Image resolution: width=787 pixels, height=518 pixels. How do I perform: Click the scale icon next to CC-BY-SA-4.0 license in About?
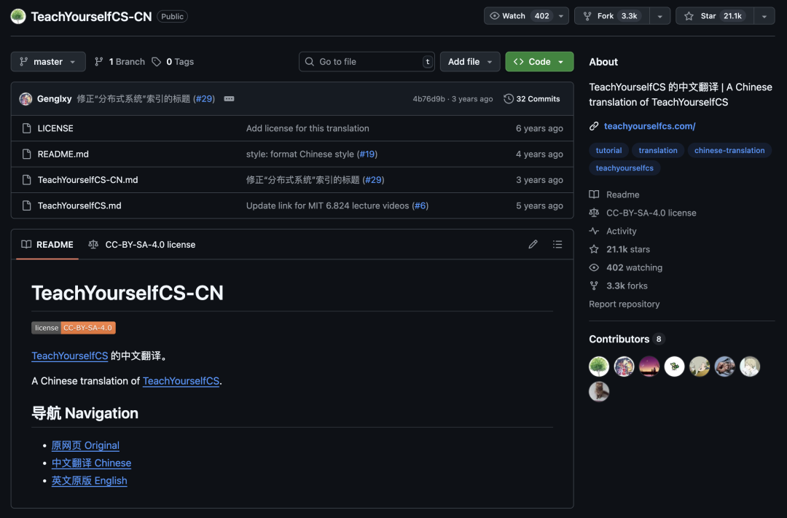pos(594,213)
